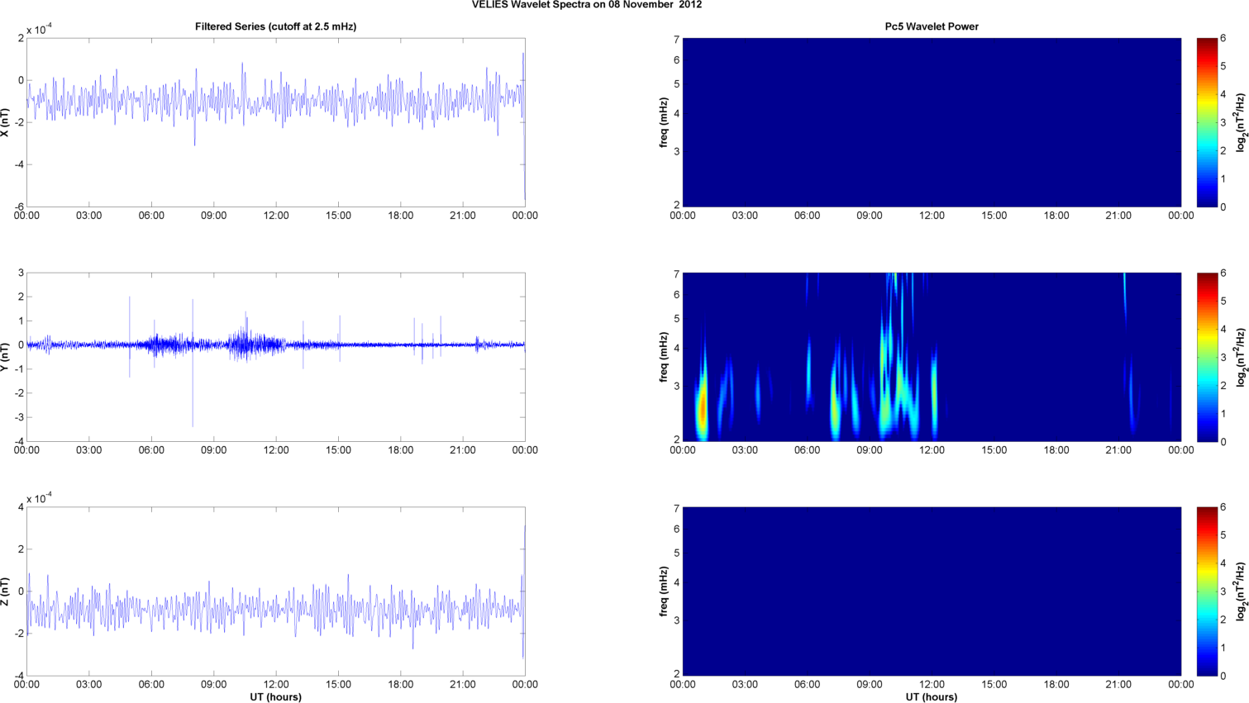Click the 15:00 tick label under bottom wavelet panel
The height and width of the screenshot is (703, 1249).
[x=994, y=684]
